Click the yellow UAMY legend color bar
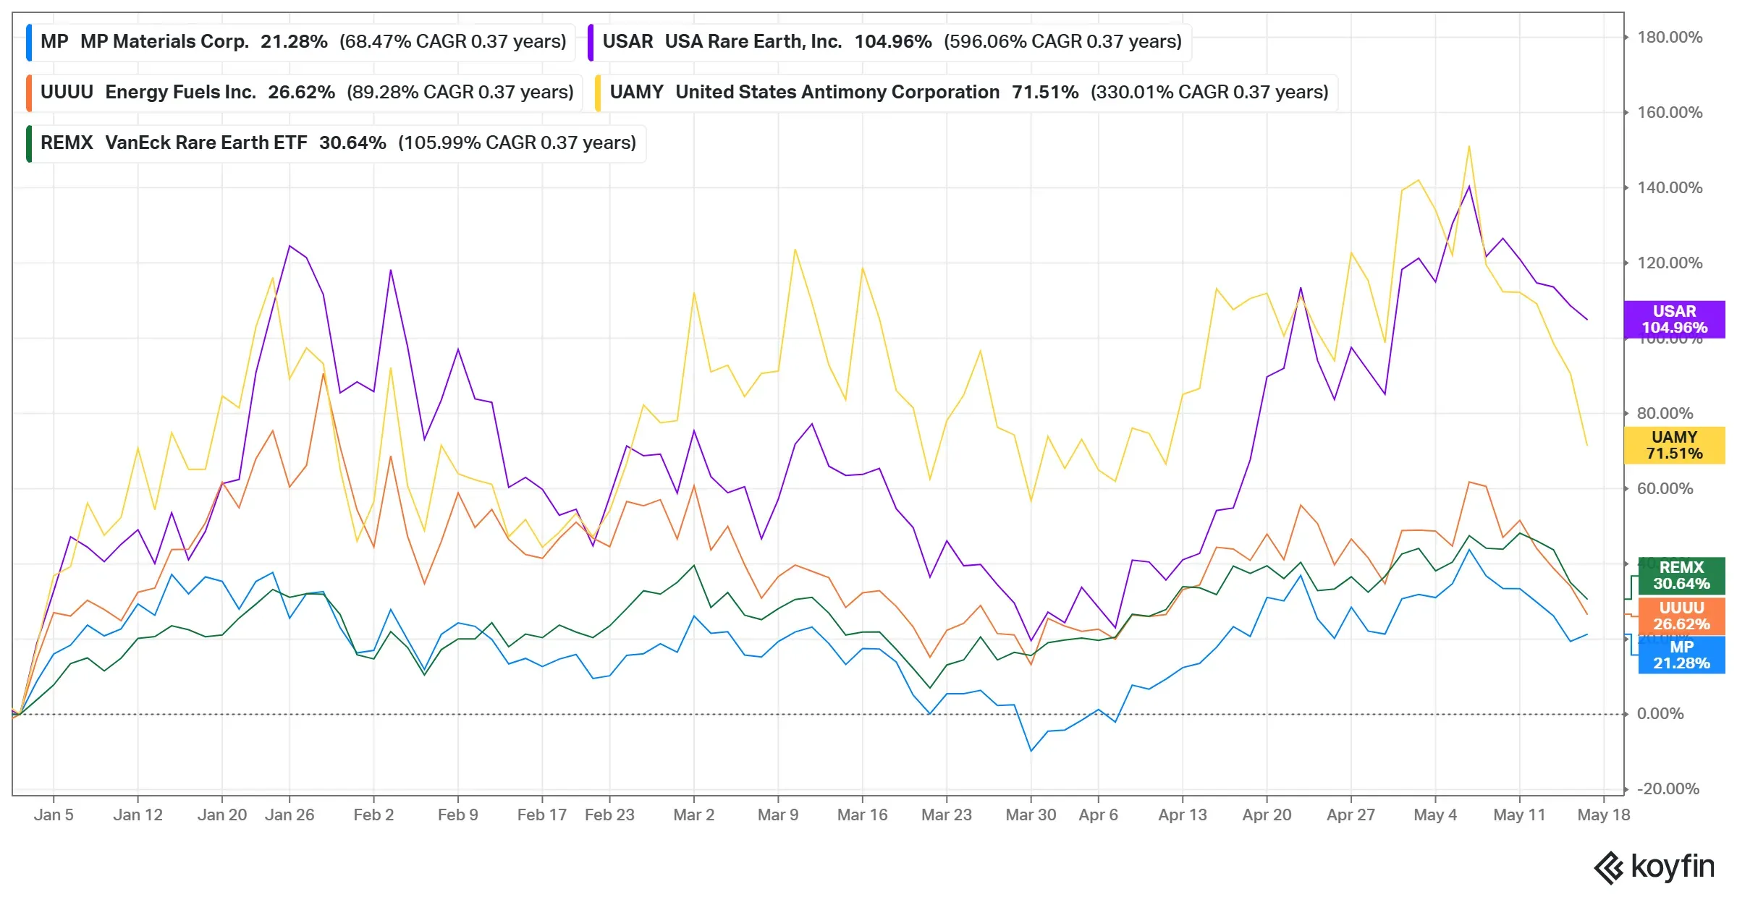Viewport: 1737px width, 897px height. 598,93
